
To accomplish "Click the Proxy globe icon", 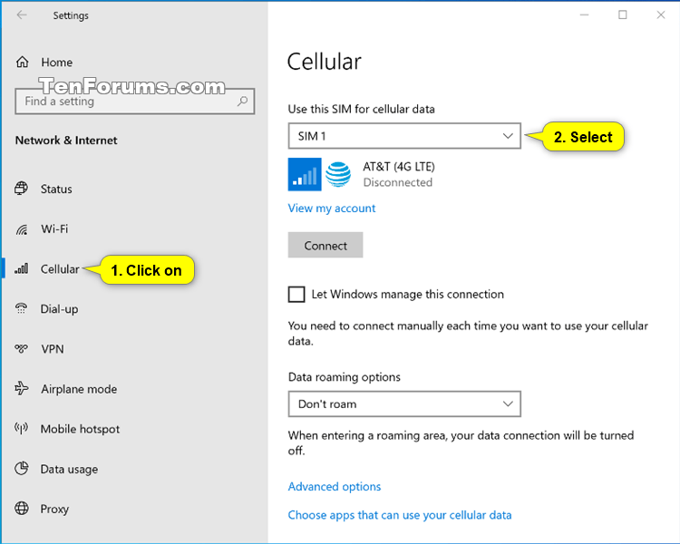I will [21, 509].
